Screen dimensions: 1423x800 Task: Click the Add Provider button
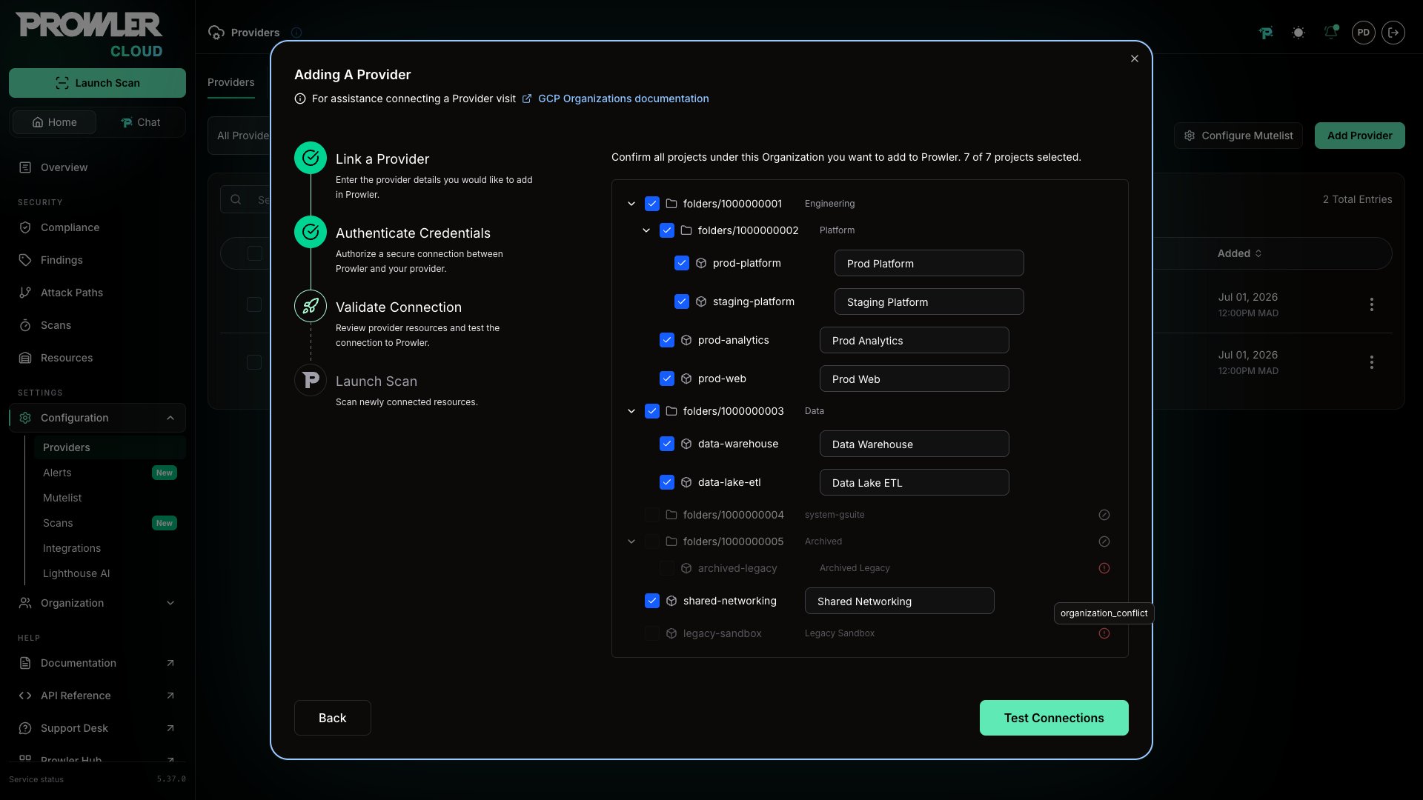pyautogui.click(x=1359, y=136)
